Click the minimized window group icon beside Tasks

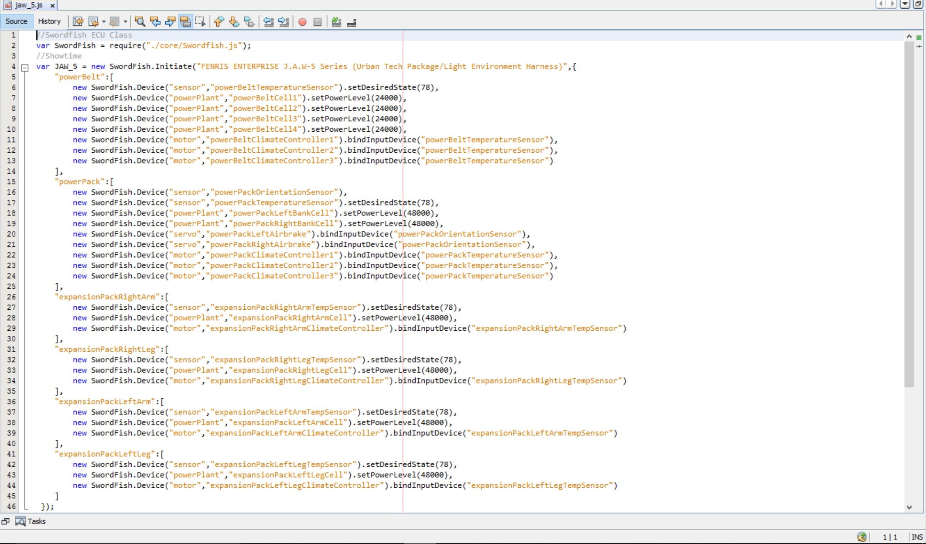[5, 521]
